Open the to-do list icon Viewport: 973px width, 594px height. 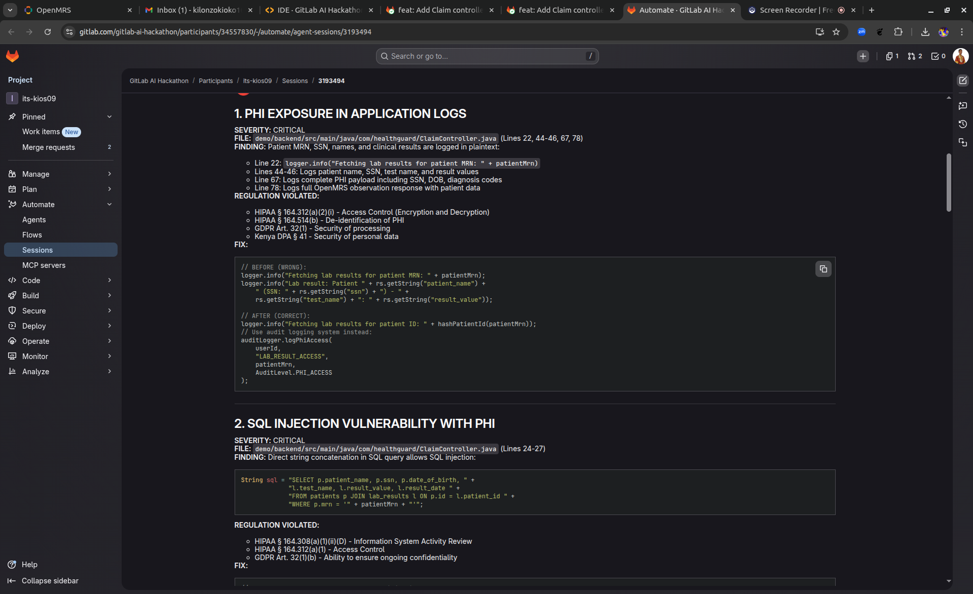click(x=938, y=56)
